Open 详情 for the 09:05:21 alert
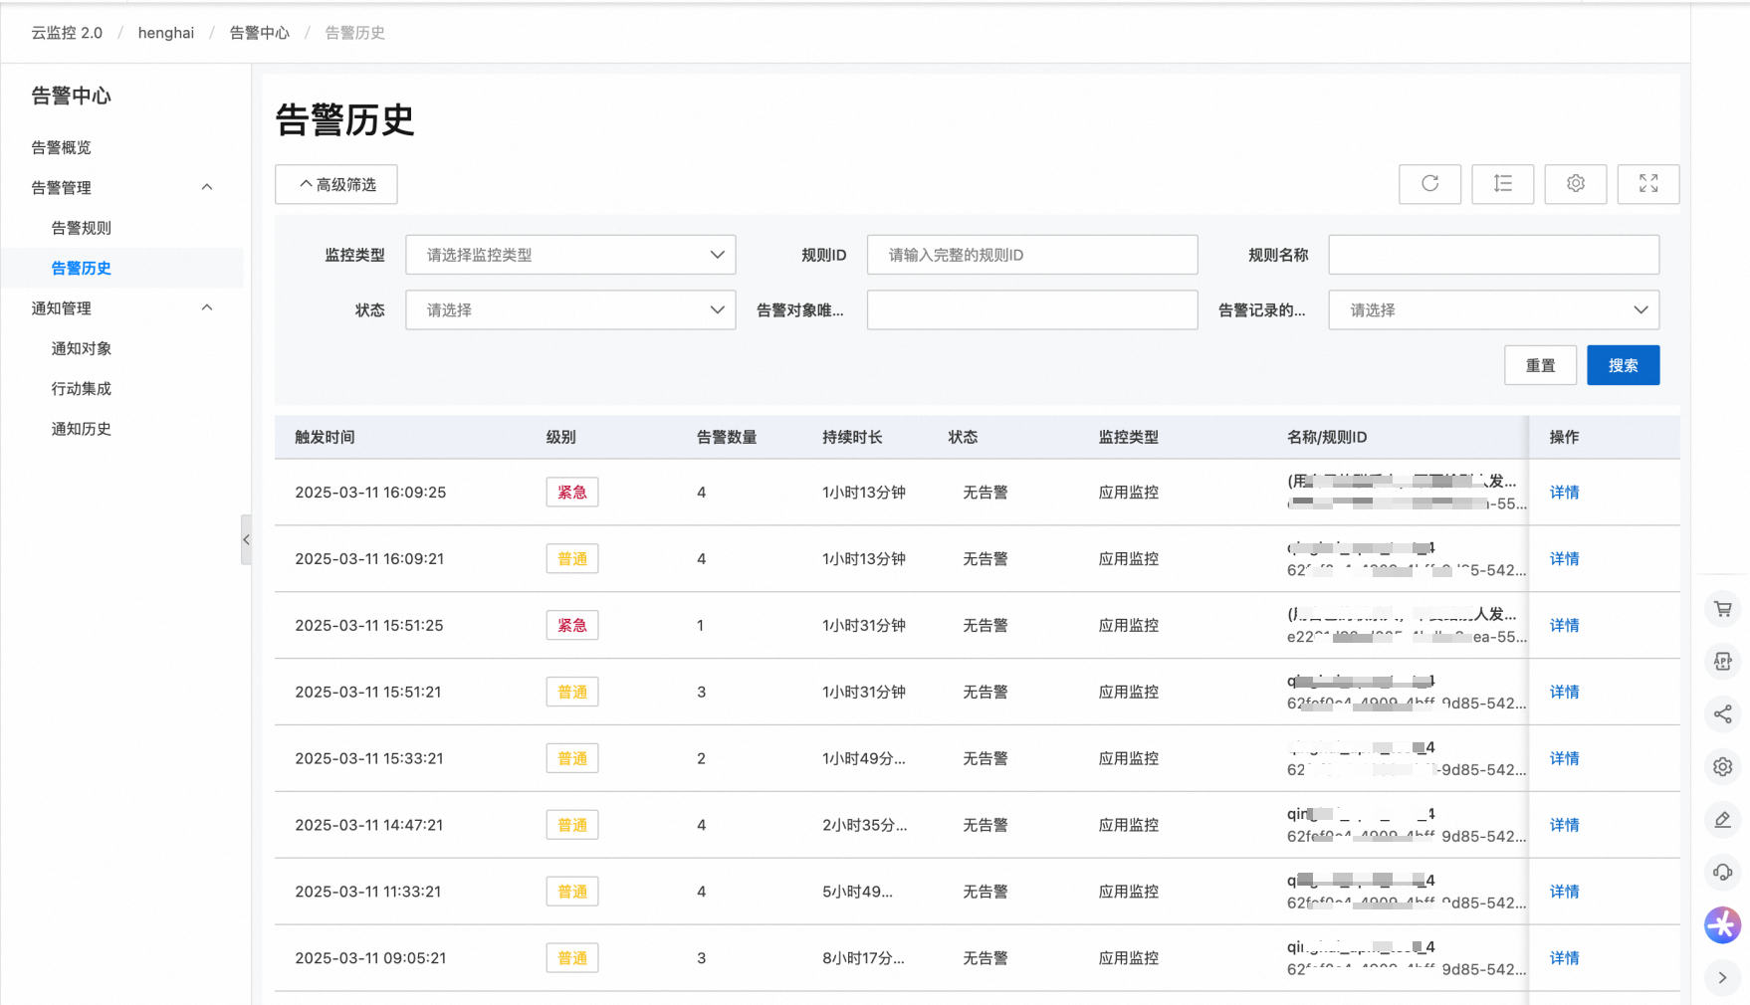This screenshot has height=1005, width=1750. [1564, 959]
